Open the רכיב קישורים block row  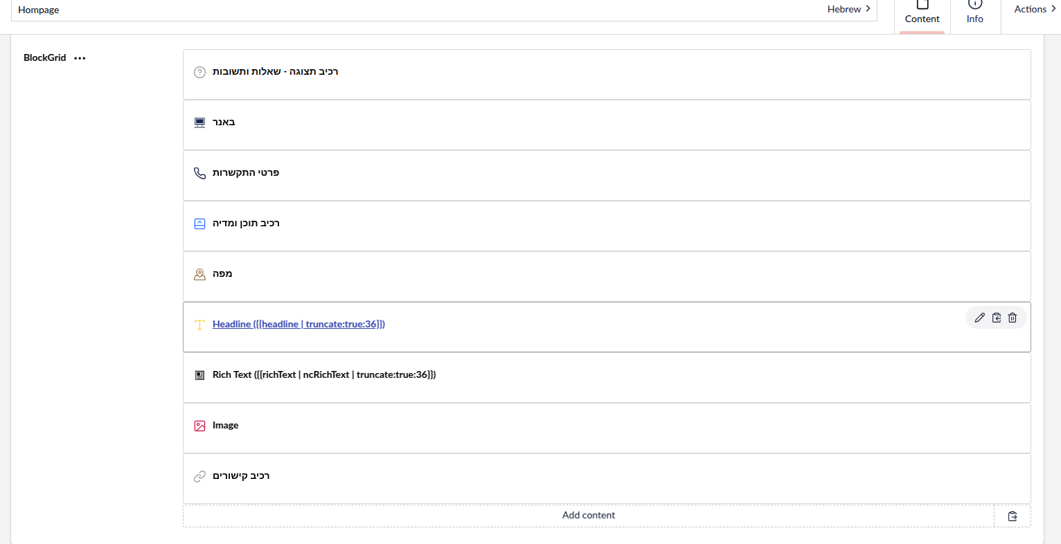tap(607, 479)
